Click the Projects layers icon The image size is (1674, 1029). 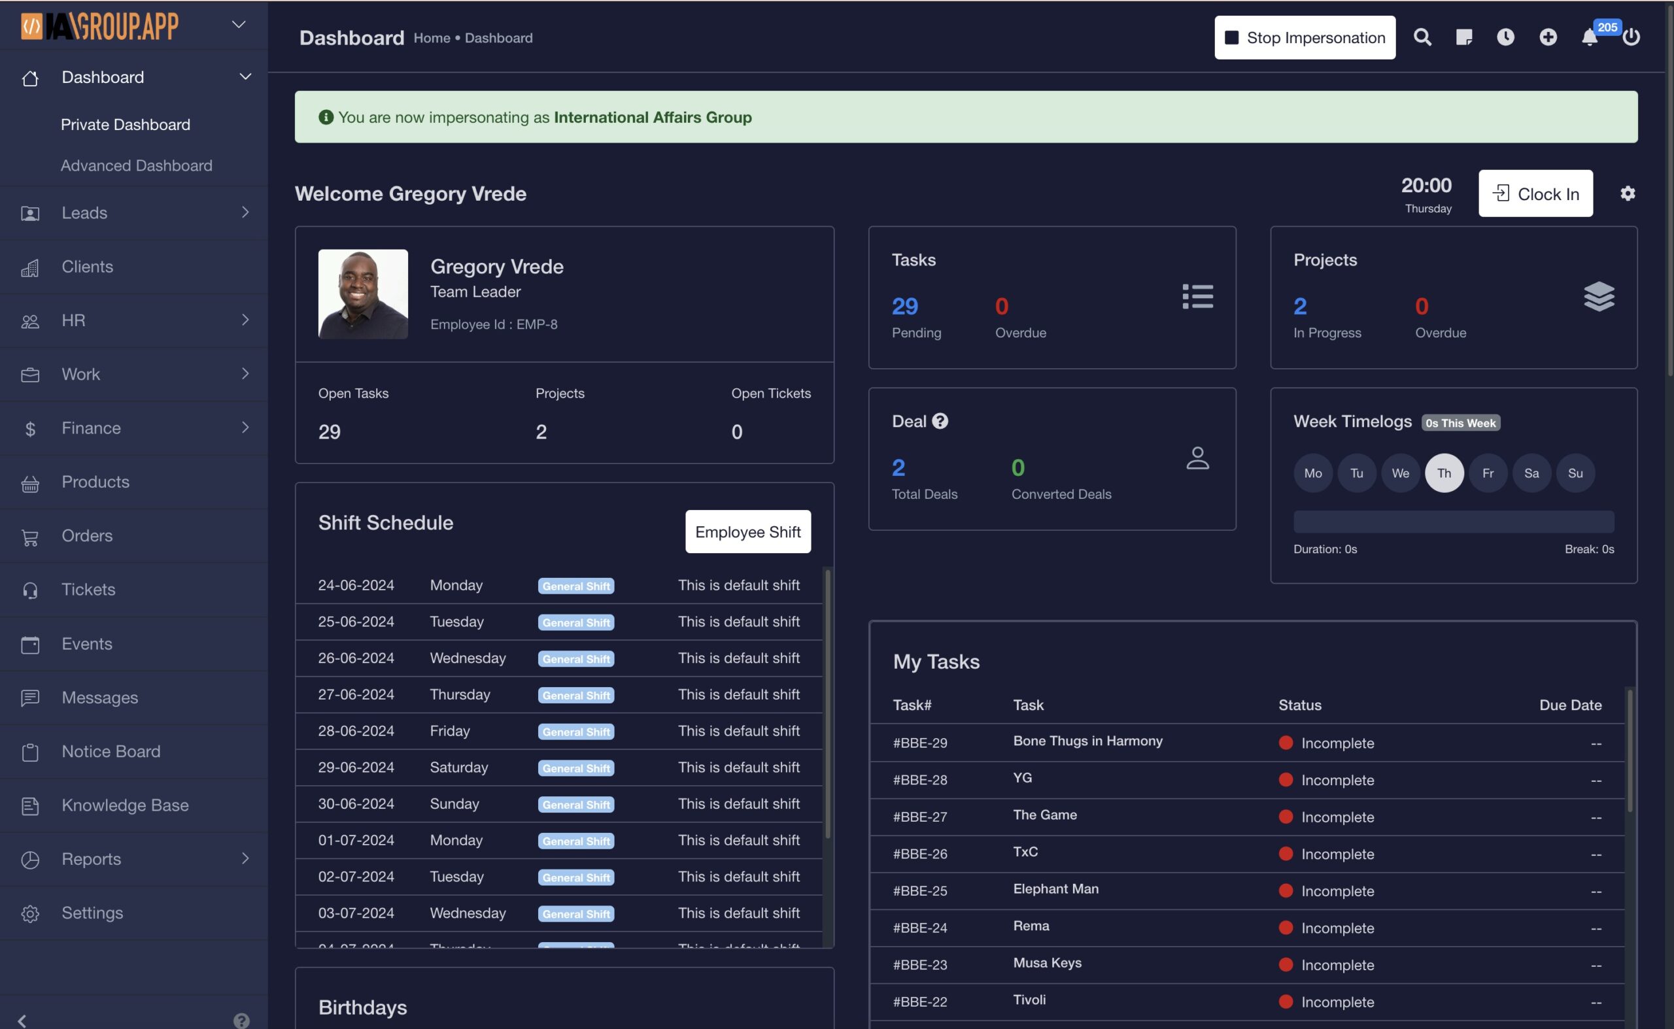tap(1598, 297)
